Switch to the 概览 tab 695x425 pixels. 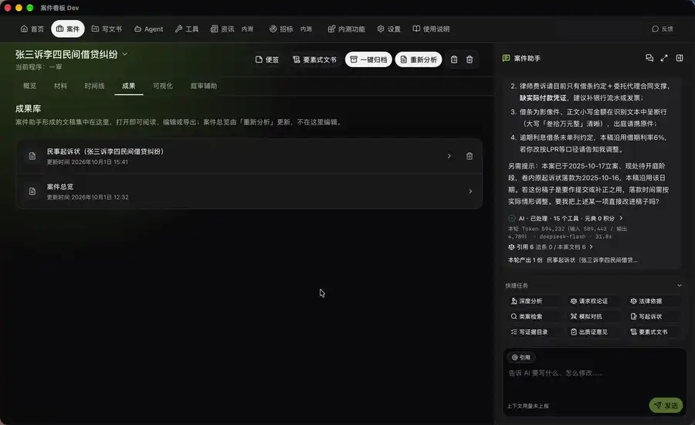pyautogui.click(x=29, y=86)
